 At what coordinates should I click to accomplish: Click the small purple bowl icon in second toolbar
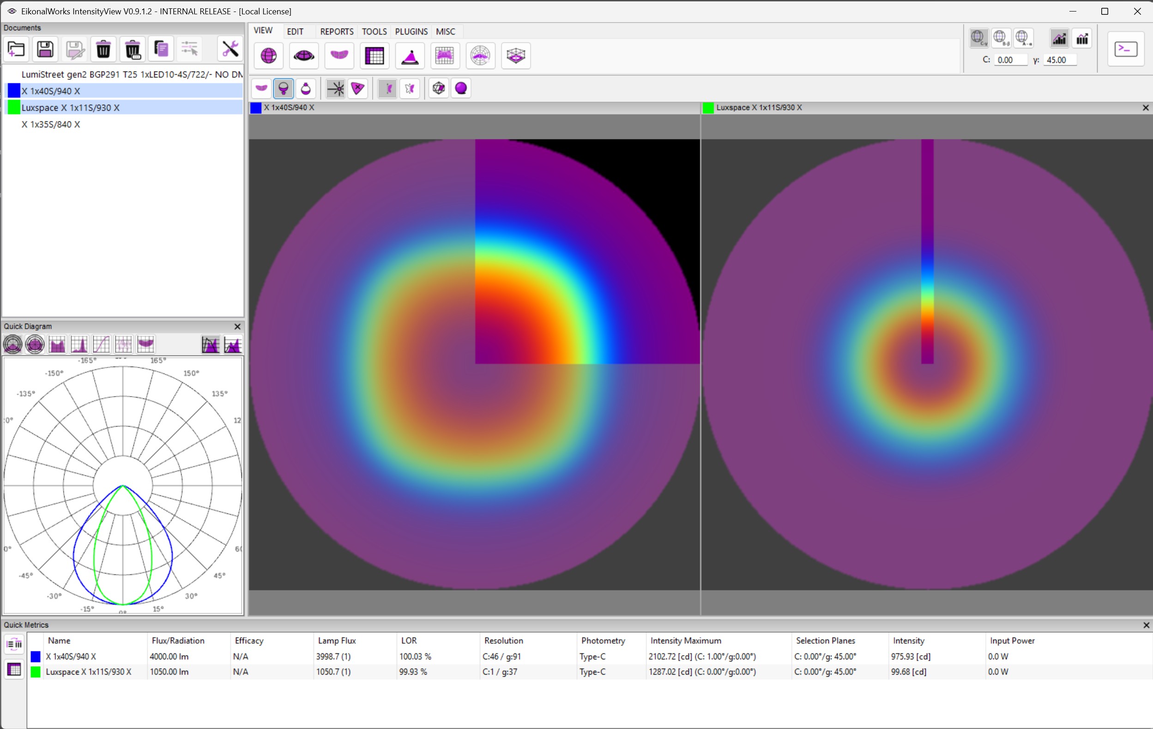(261, 89)
